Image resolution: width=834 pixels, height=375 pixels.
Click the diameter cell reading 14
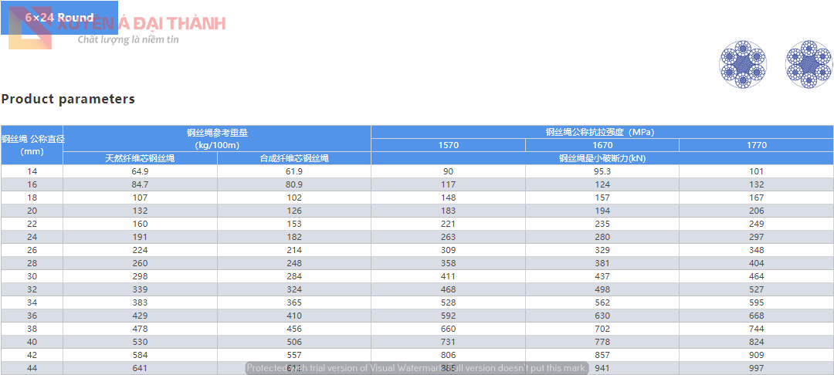32,171
